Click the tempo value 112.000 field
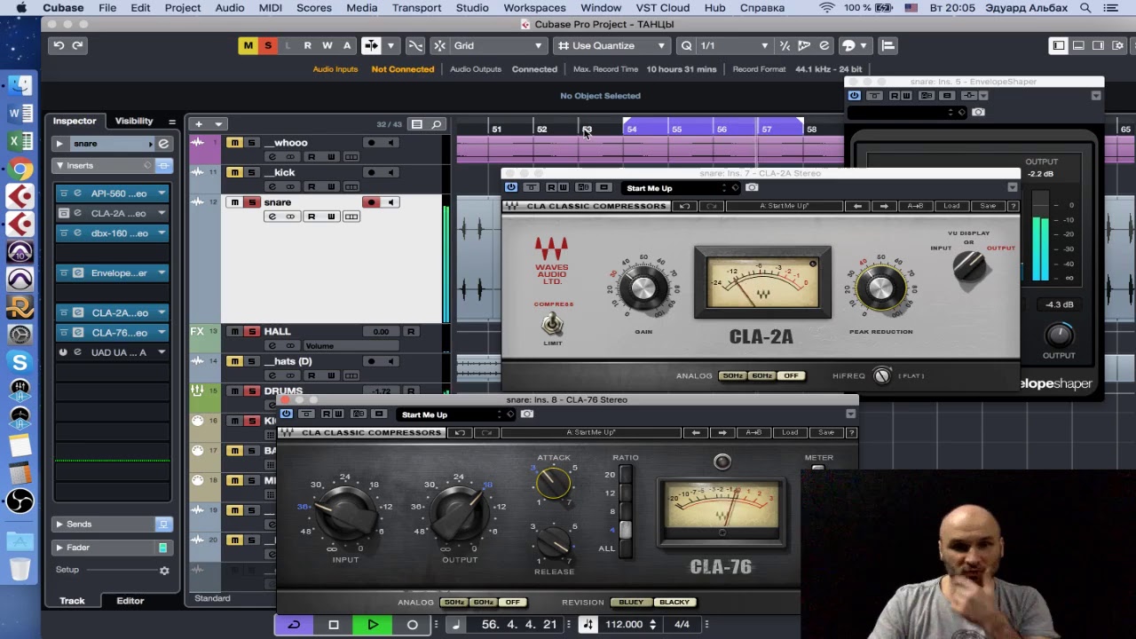This screenshot has height=639, width=1136. (624, 625)
